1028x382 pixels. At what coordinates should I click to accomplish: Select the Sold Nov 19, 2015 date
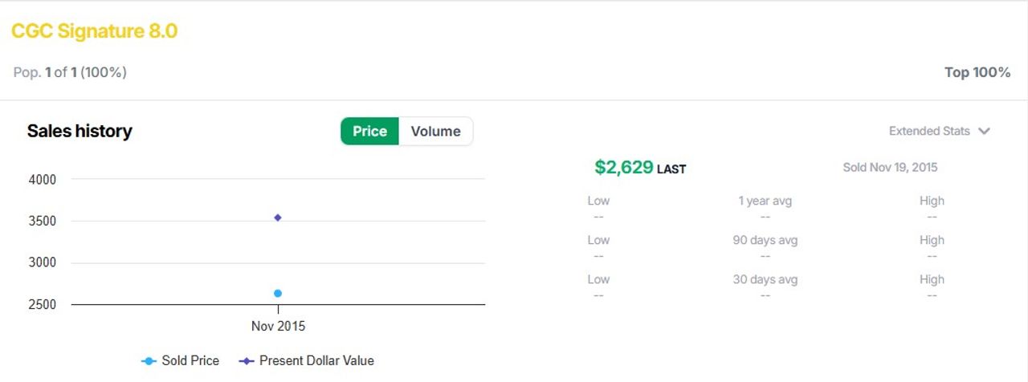pyautogui.click(x=890, y=168)
